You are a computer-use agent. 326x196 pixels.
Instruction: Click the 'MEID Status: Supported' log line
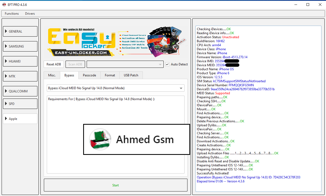click(213, 93)
